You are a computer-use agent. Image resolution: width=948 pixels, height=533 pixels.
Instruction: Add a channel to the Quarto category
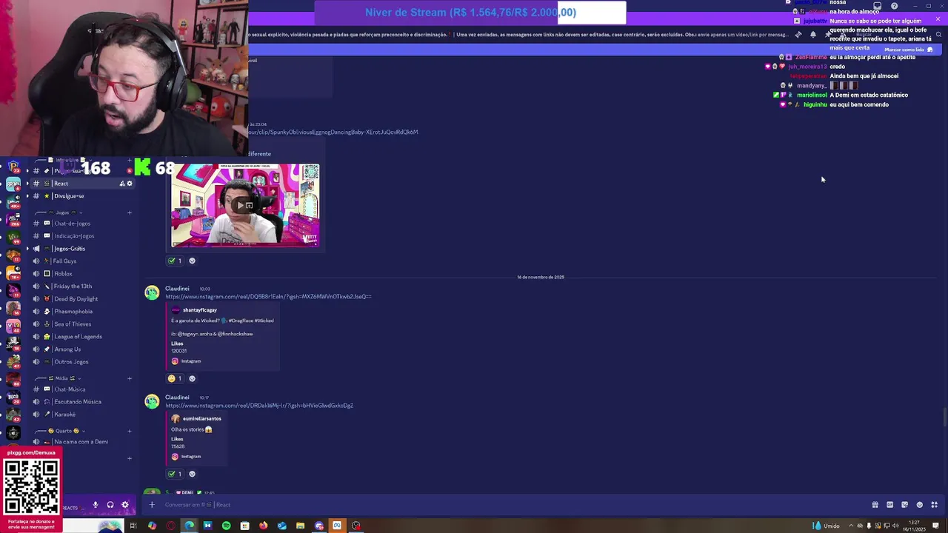click(x=130, y=431)
